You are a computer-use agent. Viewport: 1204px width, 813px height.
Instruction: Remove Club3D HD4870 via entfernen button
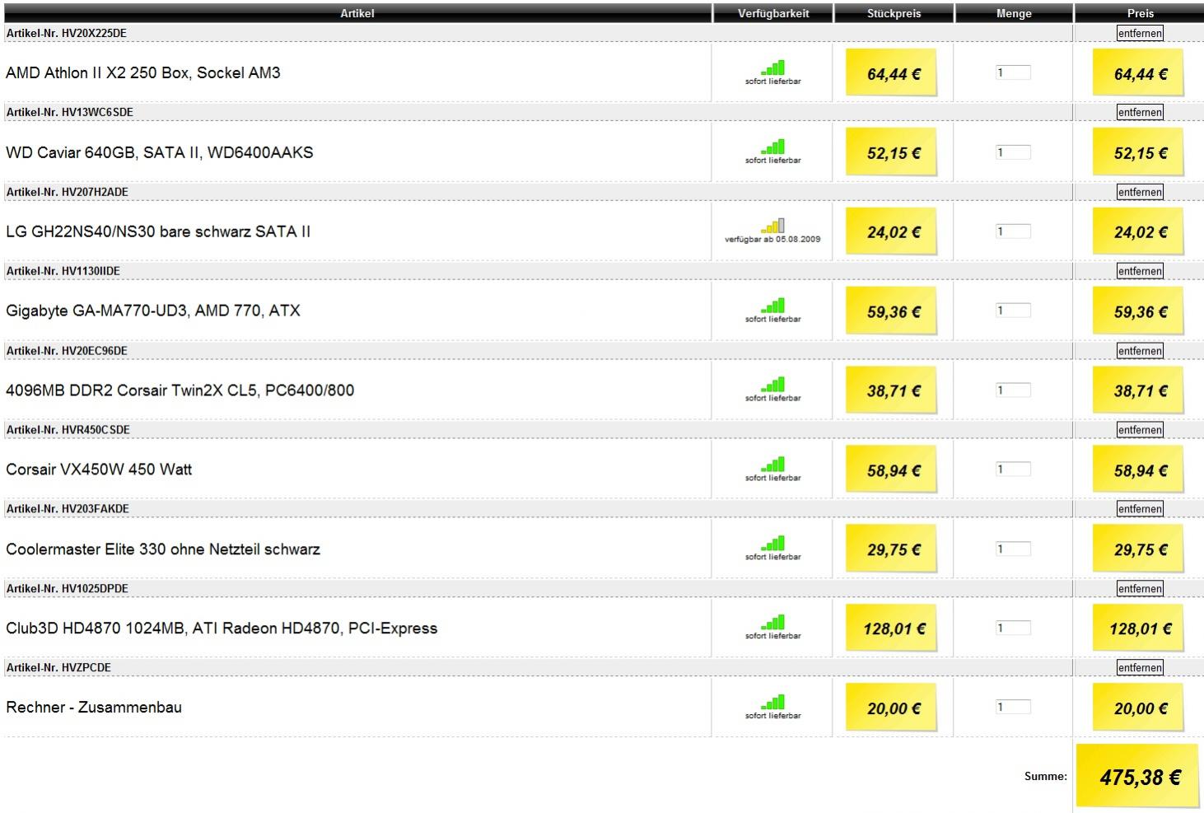pos(1140,589)
